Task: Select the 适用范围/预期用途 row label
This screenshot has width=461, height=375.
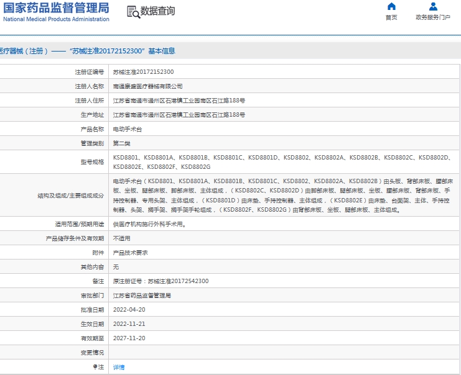Action: tap(80, 224)
